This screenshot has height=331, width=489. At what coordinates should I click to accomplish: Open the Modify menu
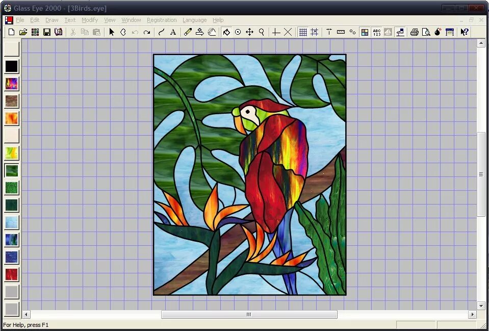click(x=89, y=20)
